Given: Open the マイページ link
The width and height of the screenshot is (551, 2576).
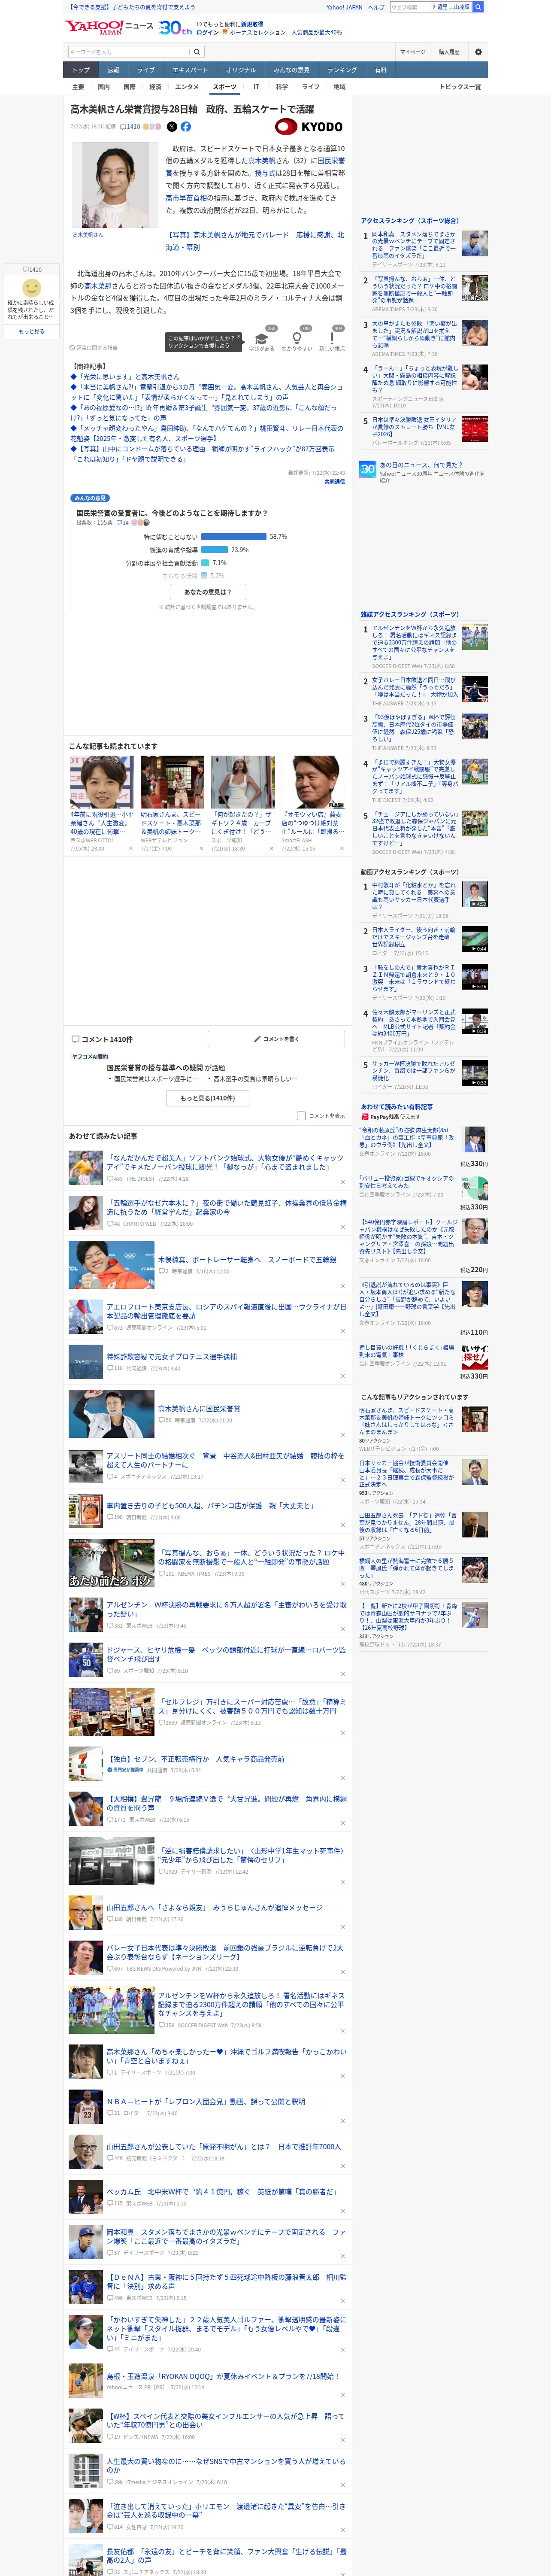Looking at the screenshot, I should pos(413,52).
